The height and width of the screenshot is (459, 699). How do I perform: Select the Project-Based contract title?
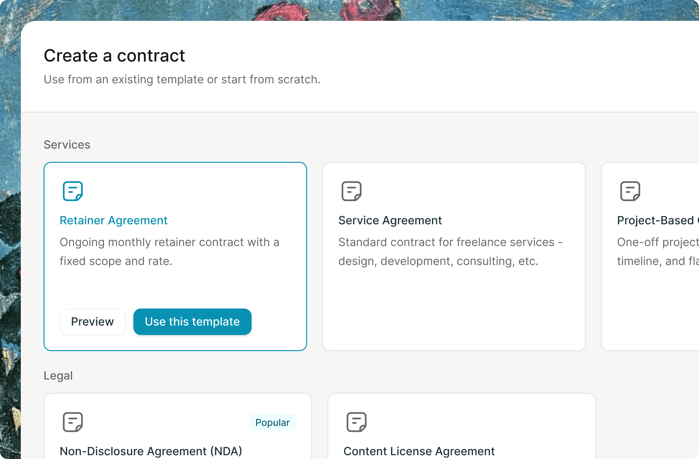pyautogui.click(x=658, y=221)
